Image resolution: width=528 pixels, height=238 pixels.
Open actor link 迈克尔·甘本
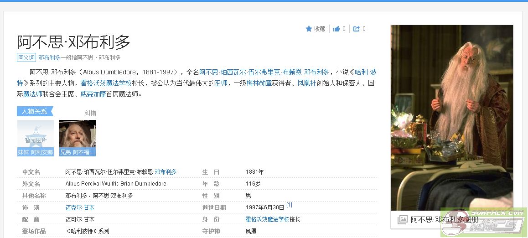coord(80,208)
